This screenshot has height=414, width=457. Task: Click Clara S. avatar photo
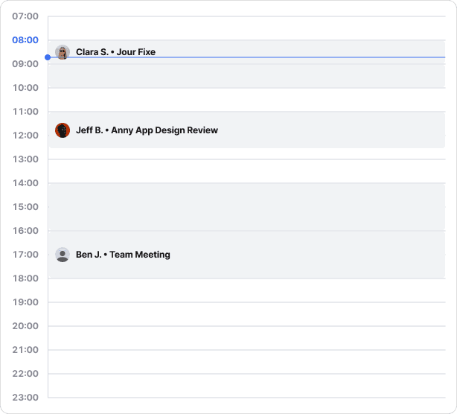63,52
